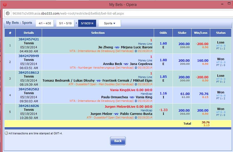Select the 5/19/2014 date tab
Image resolution: width=233 pixels, height=152 pixels.
point(87,23)
